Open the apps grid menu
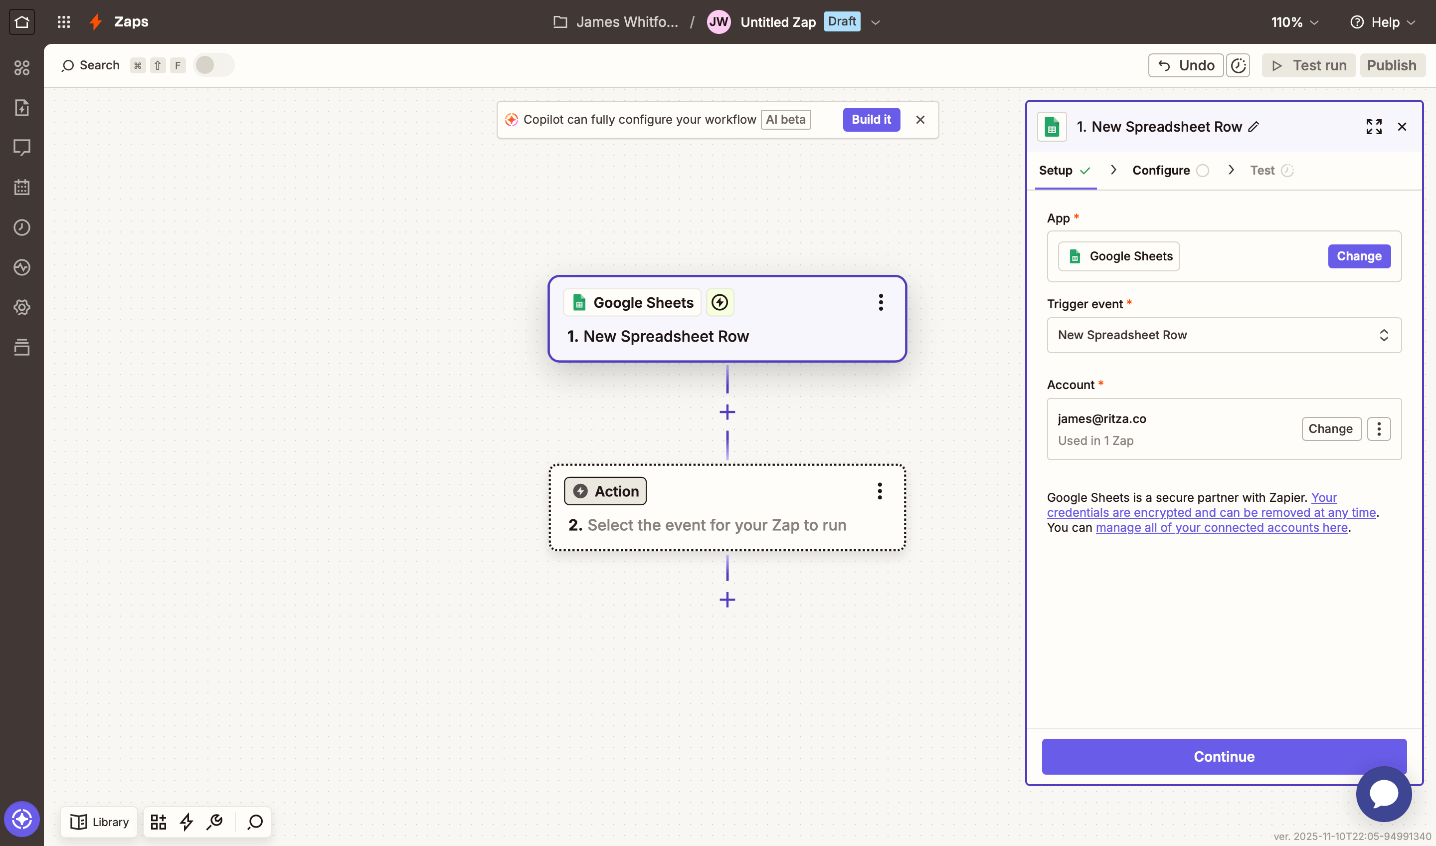 [x=63, y=21]
